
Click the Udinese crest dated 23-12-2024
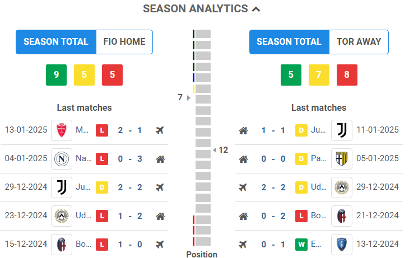(61, 215)
